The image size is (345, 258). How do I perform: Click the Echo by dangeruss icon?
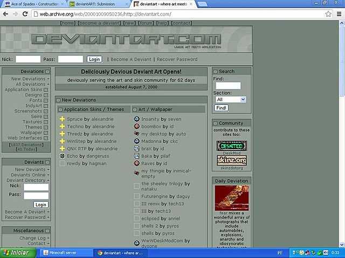point(63,156)
